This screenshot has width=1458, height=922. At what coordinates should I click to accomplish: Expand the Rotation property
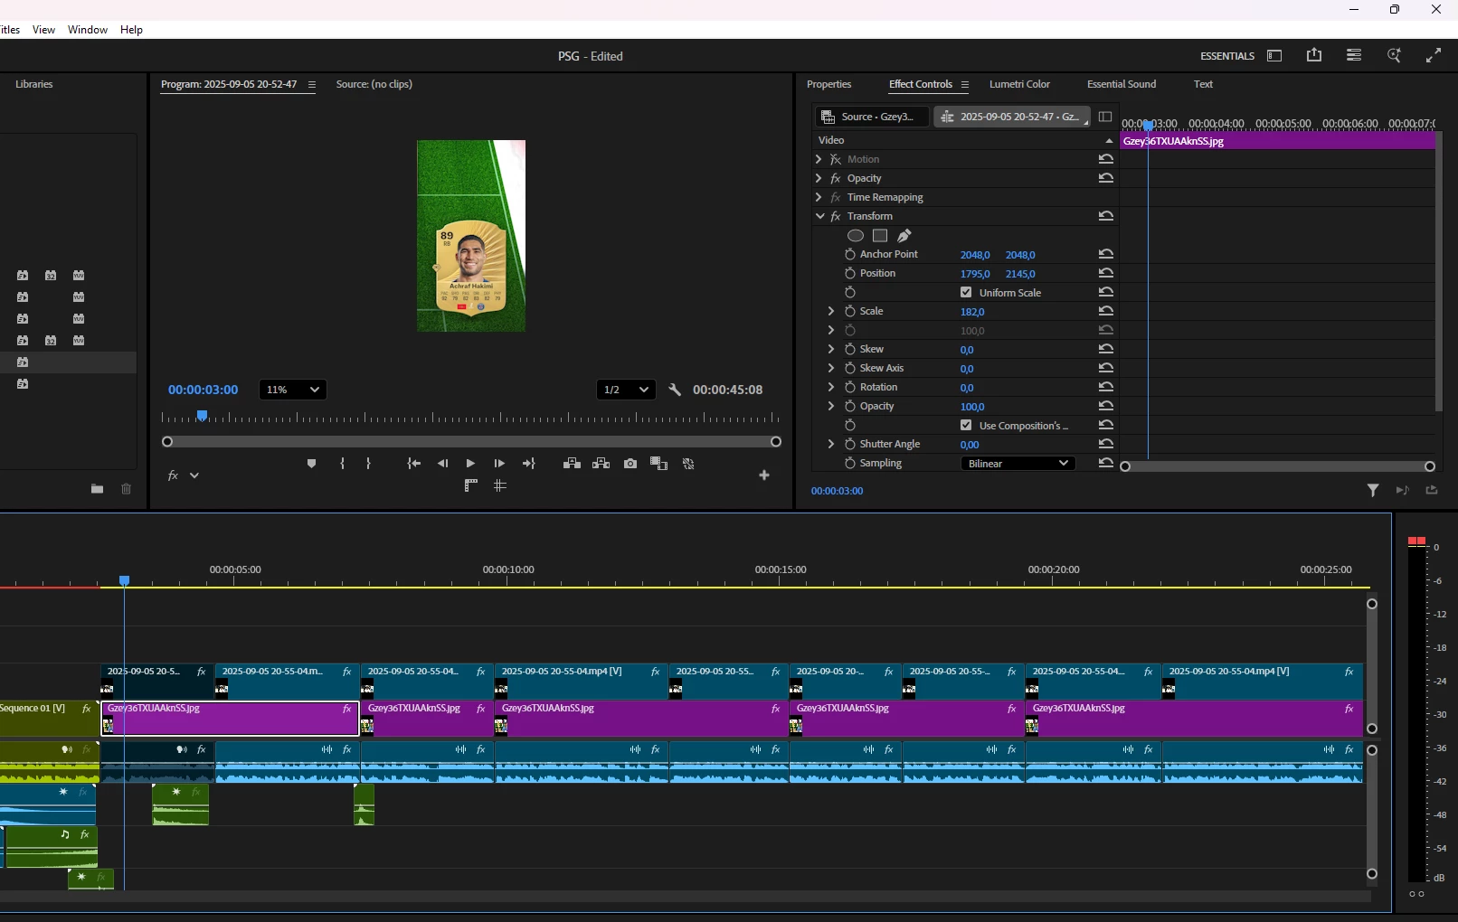(831, 387)
